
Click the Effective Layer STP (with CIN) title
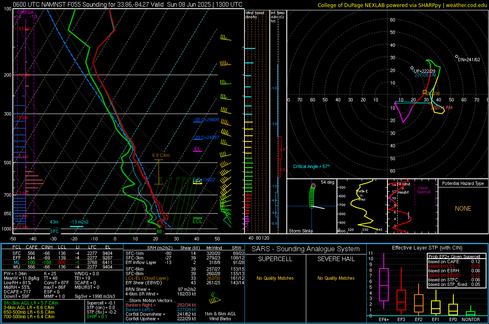click(x=427, y=248)
